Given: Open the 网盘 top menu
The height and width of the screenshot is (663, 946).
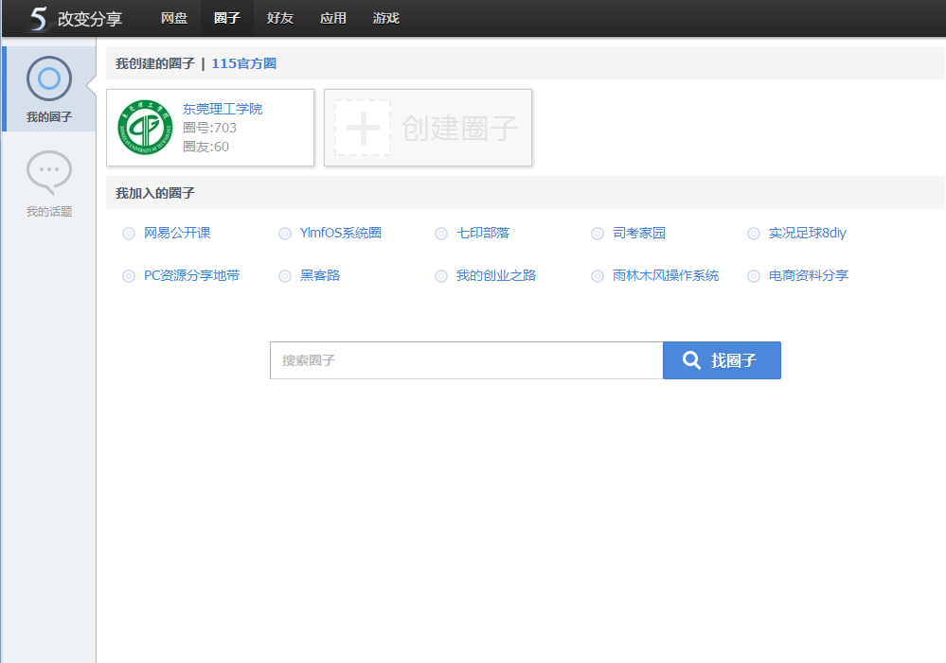Looking at the screenshot, I should 174,18.
